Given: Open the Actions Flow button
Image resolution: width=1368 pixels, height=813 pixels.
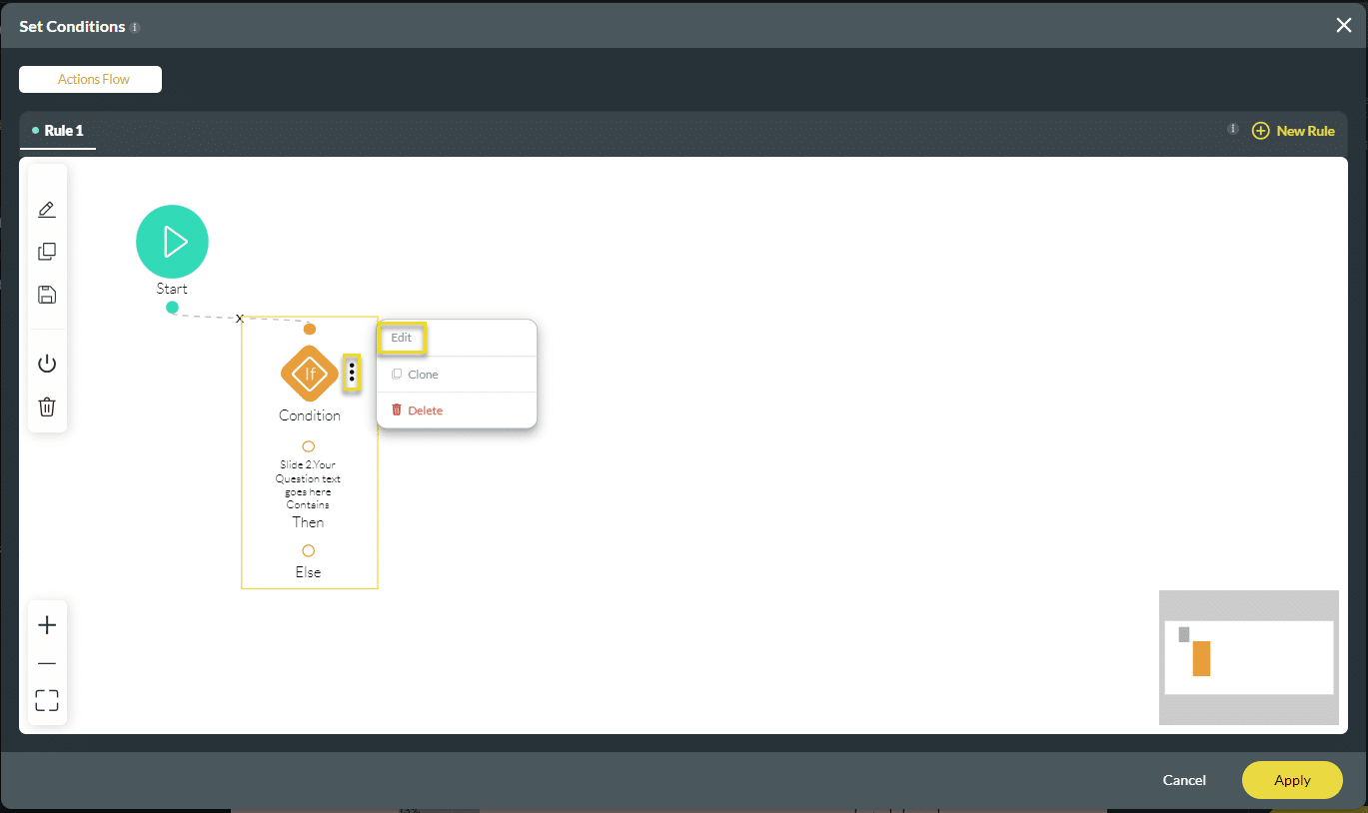Looking at the screenshot, I should tap(91, 80).
